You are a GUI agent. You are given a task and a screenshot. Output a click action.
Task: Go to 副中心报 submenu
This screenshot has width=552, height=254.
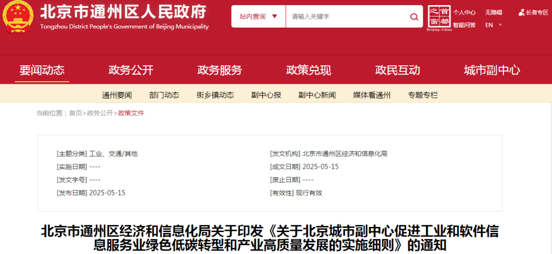(x=266, y=95)
